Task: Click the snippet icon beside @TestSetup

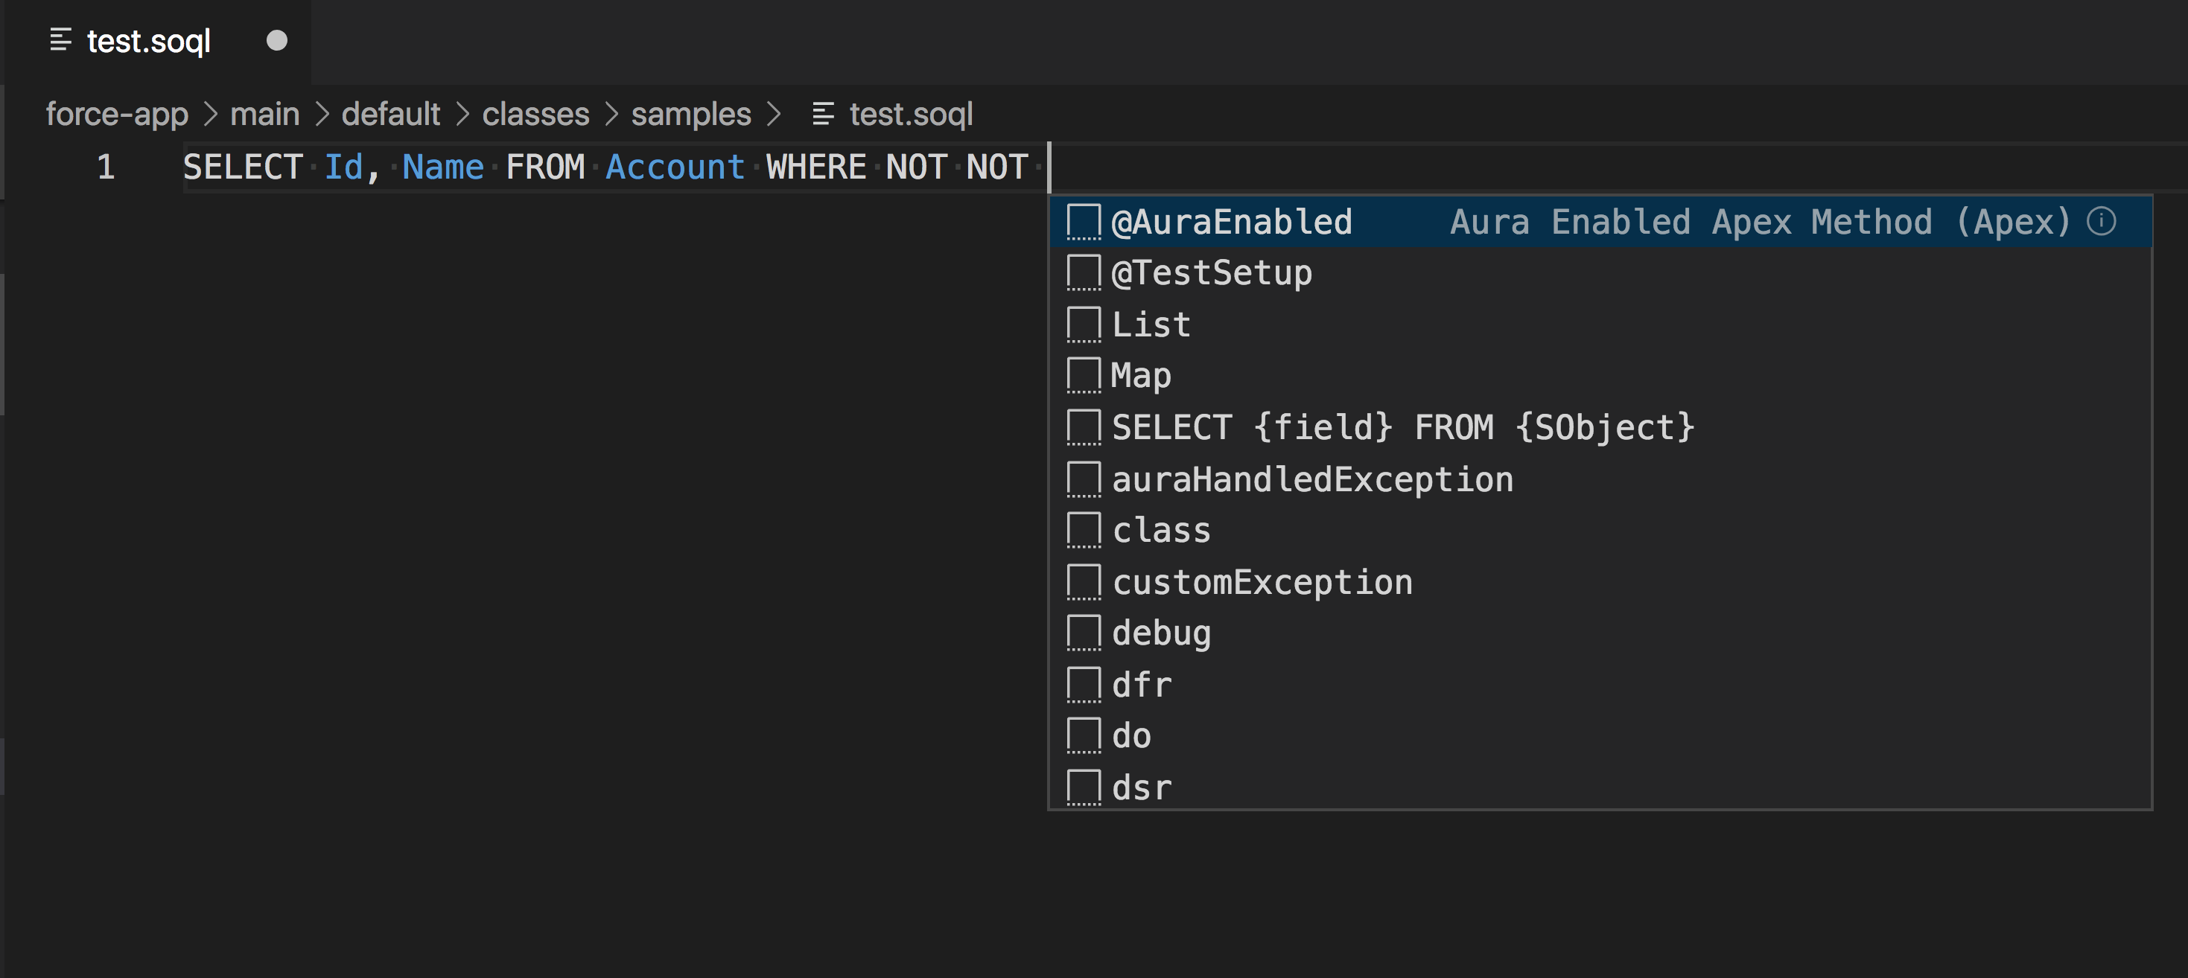Action: pos(1083,272)
